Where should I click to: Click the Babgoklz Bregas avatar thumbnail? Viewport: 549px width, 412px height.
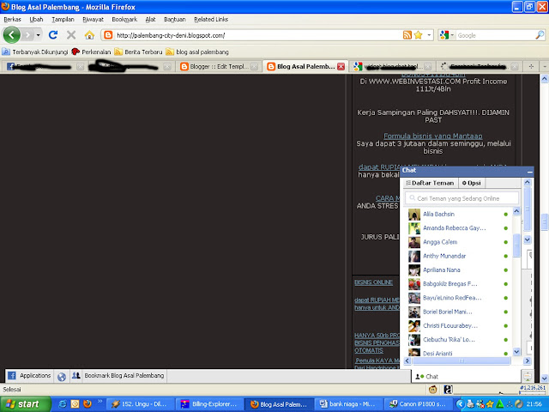tap(414, 284)
